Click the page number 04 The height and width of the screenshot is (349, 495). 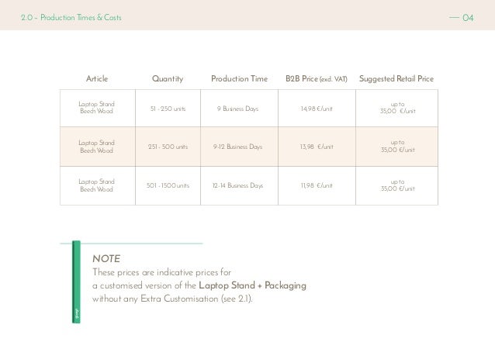[x=468, y=17]
